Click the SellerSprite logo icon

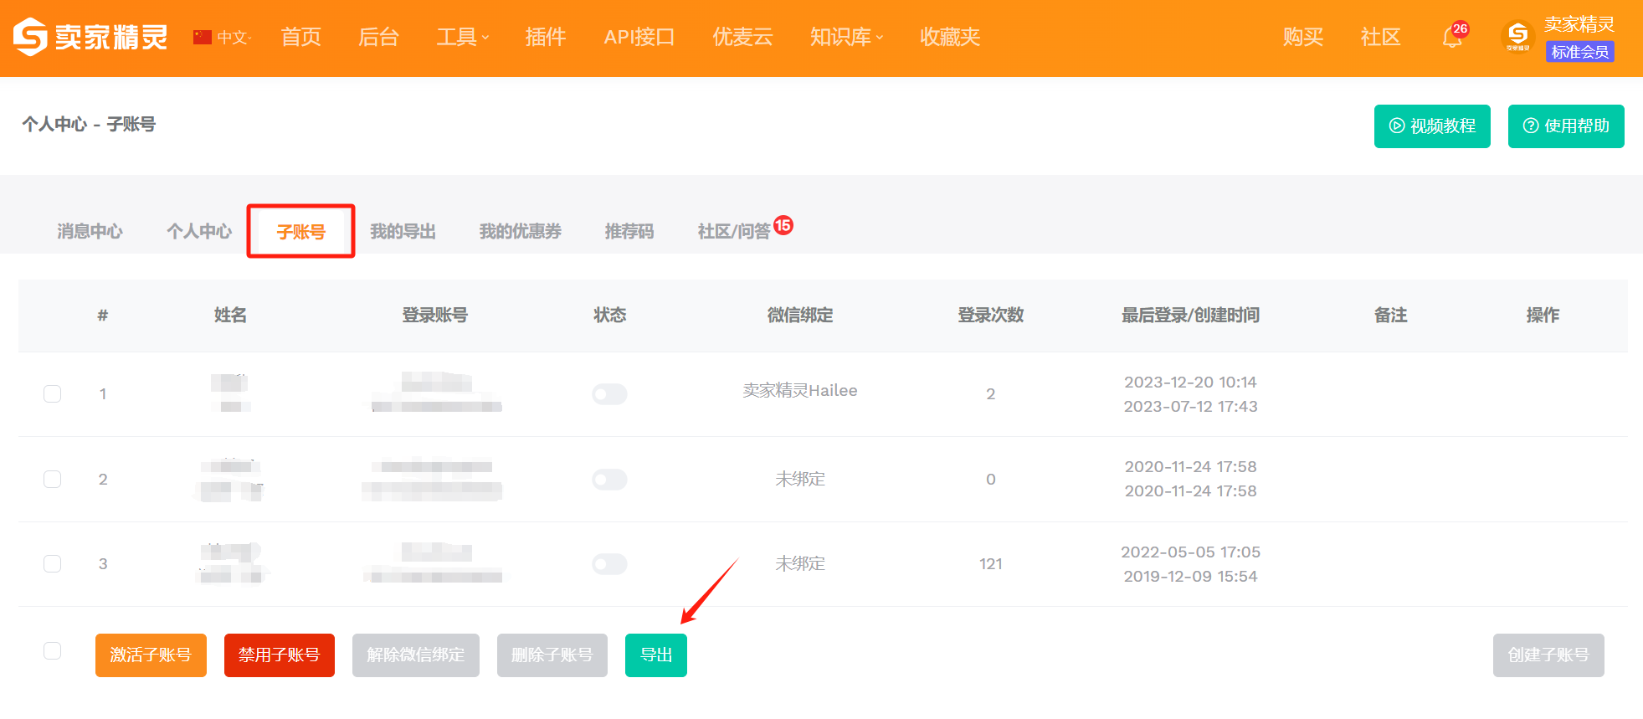coord(30,37)
